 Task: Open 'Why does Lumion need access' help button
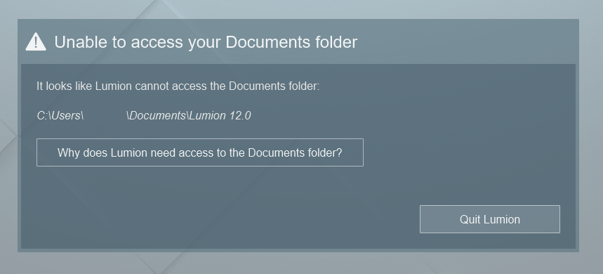tap(200, 152)
